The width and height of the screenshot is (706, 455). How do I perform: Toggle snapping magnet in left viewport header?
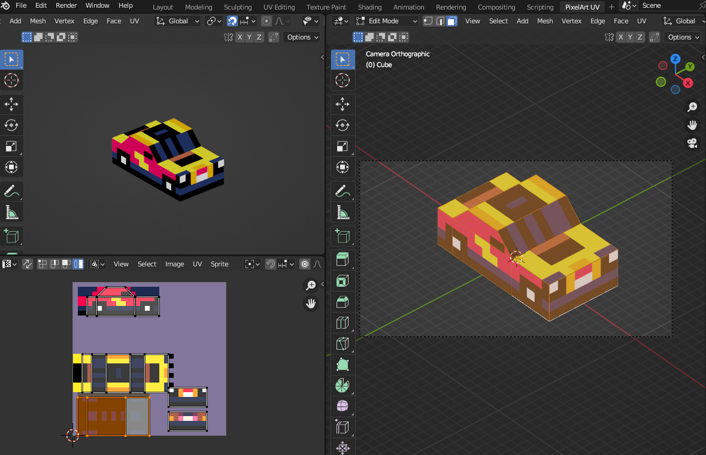232,21
